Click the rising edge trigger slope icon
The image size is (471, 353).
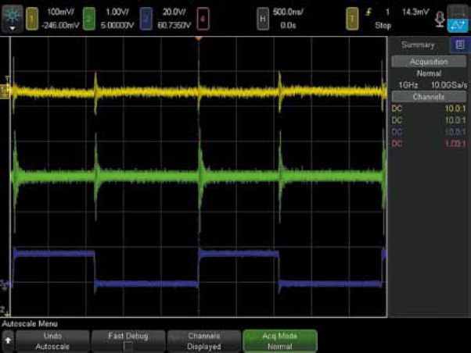(369, 12)
